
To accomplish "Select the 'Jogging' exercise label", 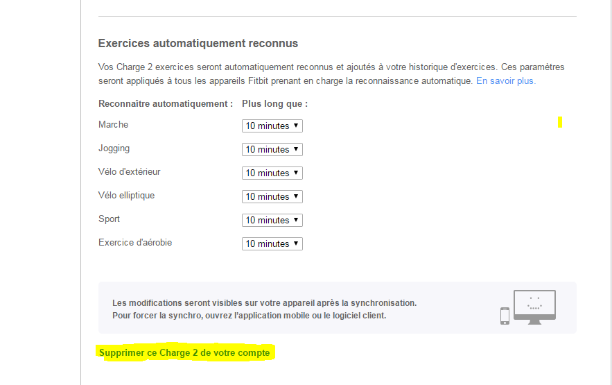I will 114,148.
